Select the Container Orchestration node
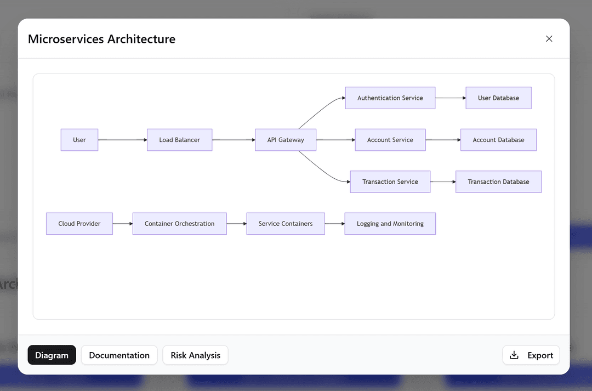This screenshot has height=391, width=592. pyautogui.click(x=179, y=224)
